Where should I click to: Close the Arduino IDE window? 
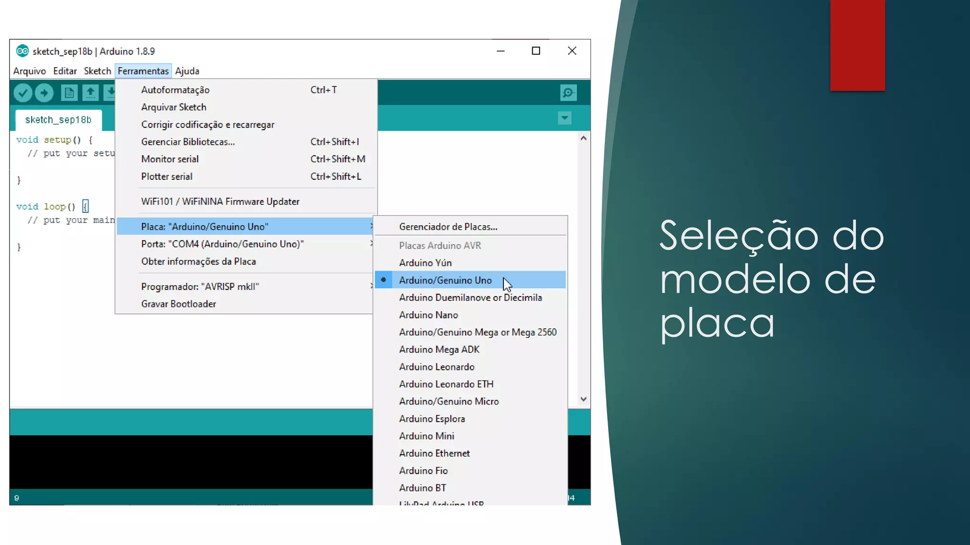click(572, 51)
